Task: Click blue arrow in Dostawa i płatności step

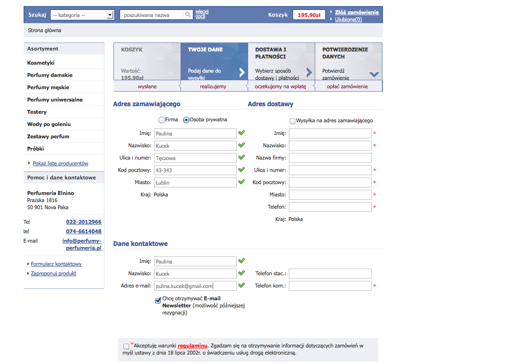Action: point(309,72)
